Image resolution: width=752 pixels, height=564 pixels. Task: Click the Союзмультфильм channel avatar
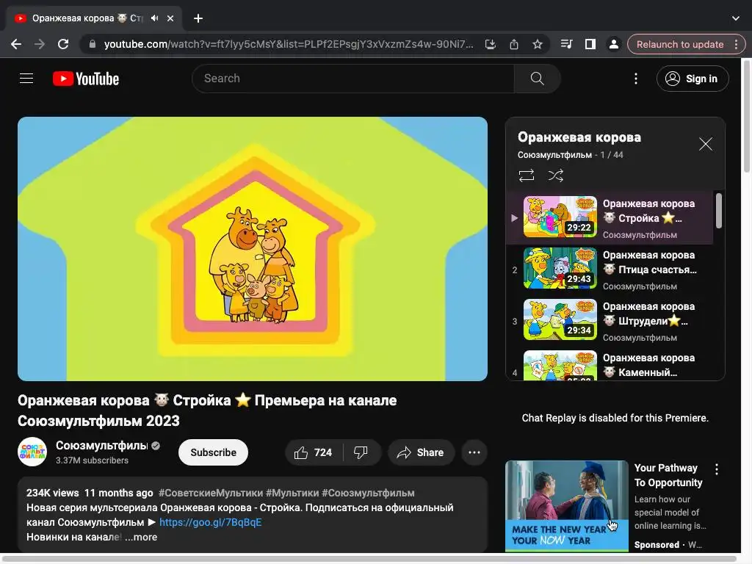pos(32,452)
